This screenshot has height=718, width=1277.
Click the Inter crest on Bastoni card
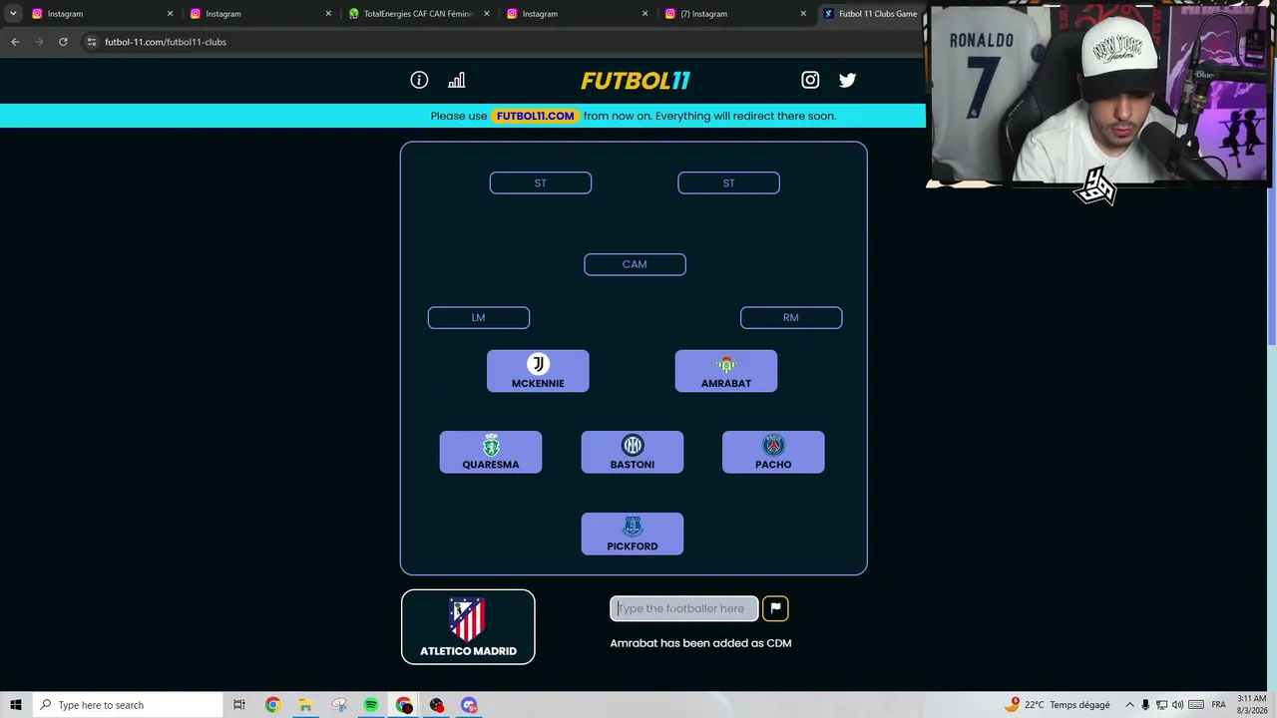[x=633, y=445]
